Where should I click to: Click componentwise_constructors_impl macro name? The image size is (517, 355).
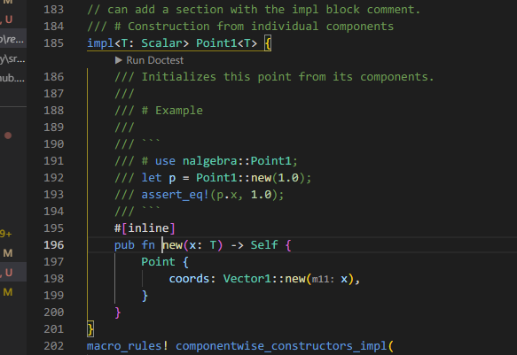pos(281,346)
